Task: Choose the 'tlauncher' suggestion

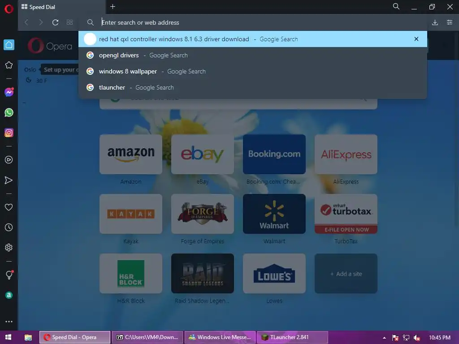Action: pyautogui.click(x=253, y=87)
